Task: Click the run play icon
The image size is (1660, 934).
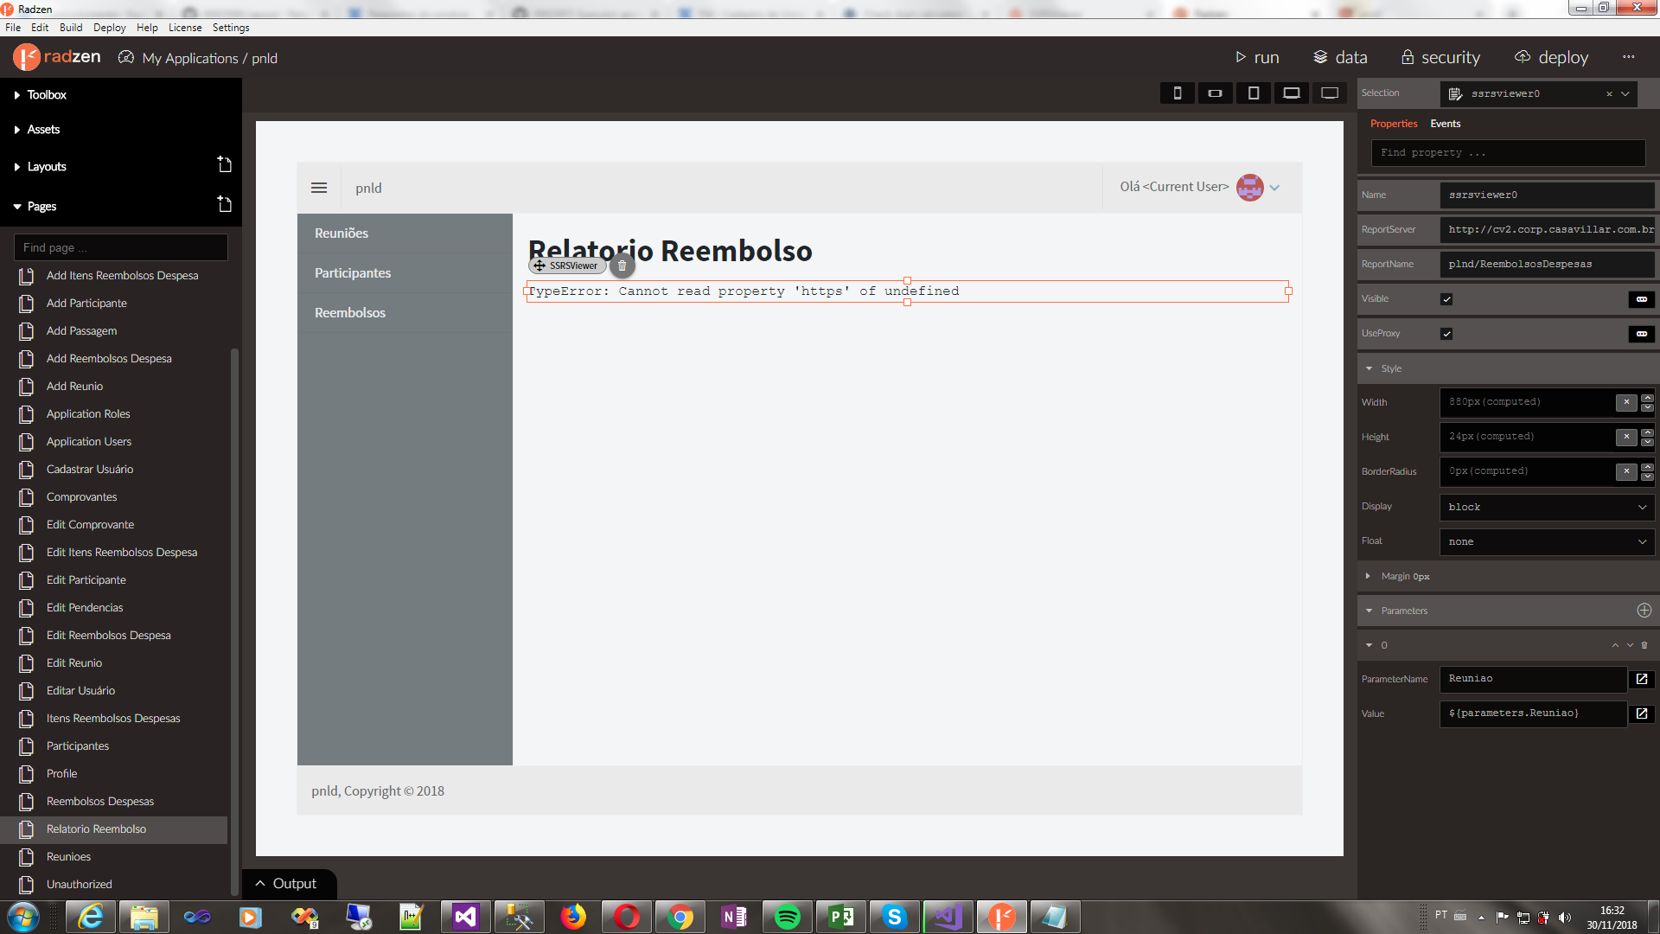Action: coord(1241,57)
